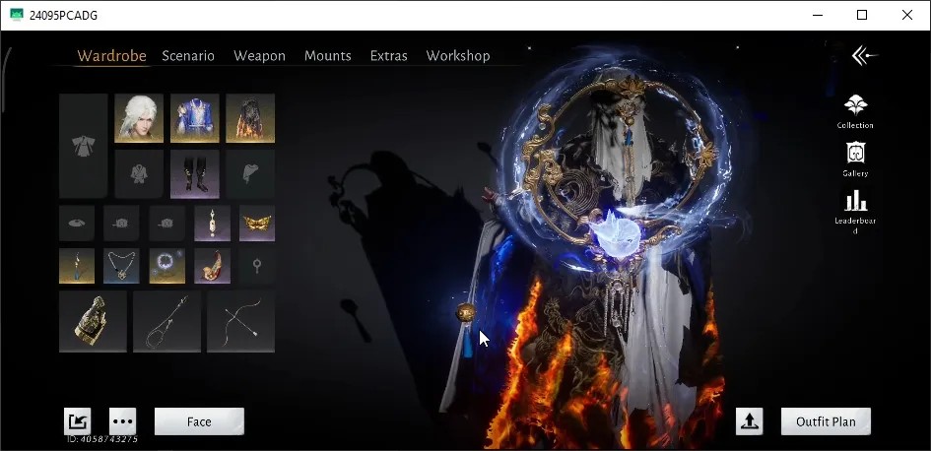931x451 pixels.
Task: Select the necklace accessory slot
Action: (x=122, y=266)
